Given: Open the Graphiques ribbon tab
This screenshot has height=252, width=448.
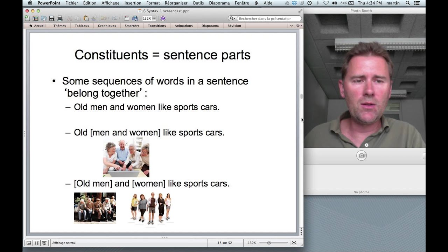Looking at the screenshot, I should pyautogui.click(x=107, y=26).
